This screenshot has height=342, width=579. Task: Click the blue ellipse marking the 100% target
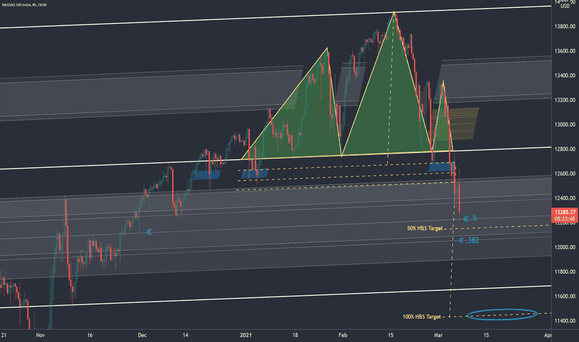[x=502, y=314]
